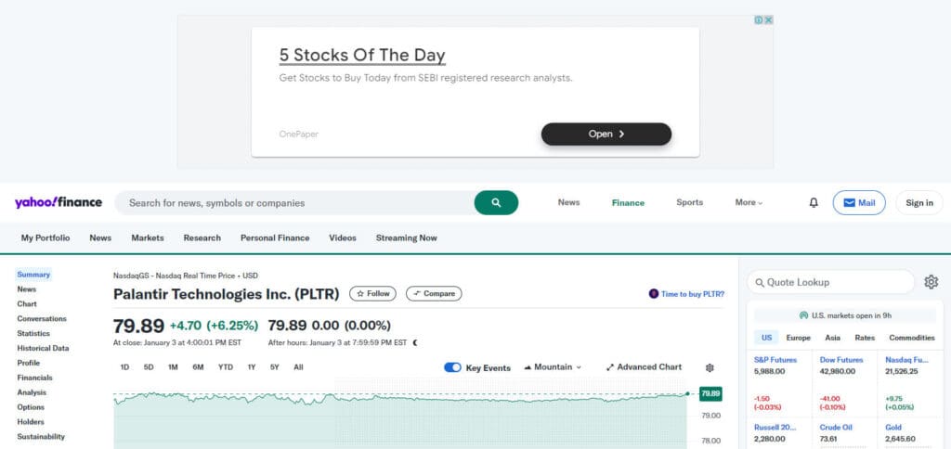The image size is (951, 449).
Task: Click the Compare button
Action: 434,294
